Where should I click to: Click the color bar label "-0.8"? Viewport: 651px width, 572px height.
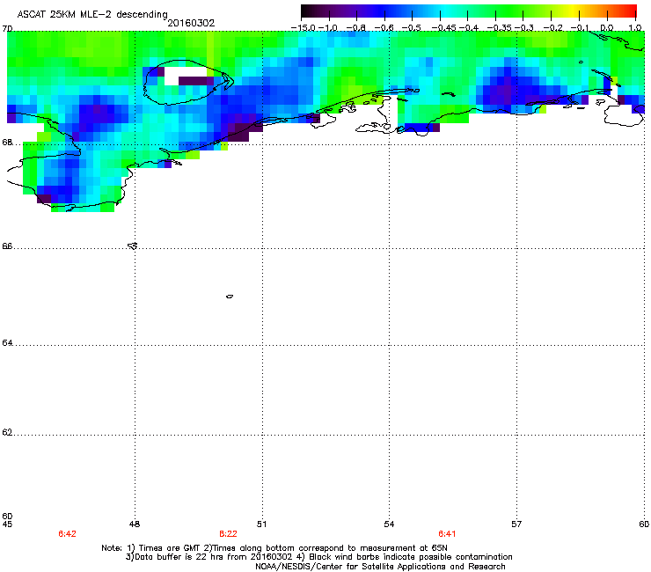click(x=355, y=28)
